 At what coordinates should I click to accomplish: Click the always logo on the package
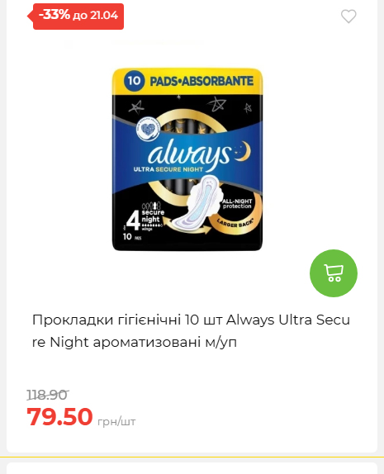(x=189, y=154)
